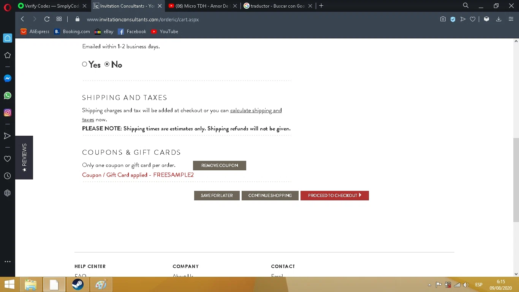Reload the current page
This screenshot has width=519, height=292.
coord(47,19)
